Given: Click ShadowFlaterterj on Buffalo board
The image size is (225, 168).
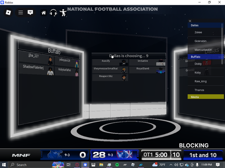Looking at the screenshot, I should click(36, 69).
